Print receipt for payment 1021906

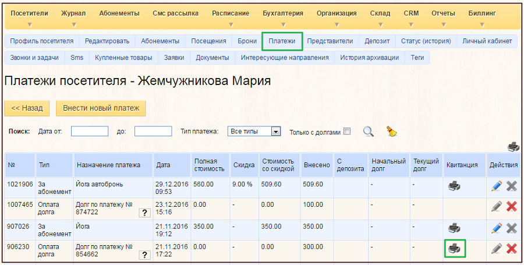point(454,186)
